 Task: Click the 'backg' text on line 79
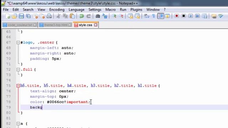pos(36,107)
